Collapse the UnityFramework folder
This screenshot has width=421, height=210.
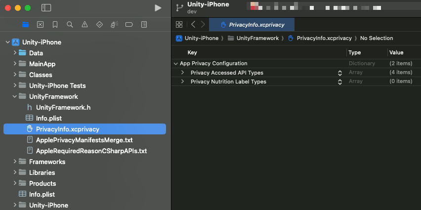coord(15,96)
